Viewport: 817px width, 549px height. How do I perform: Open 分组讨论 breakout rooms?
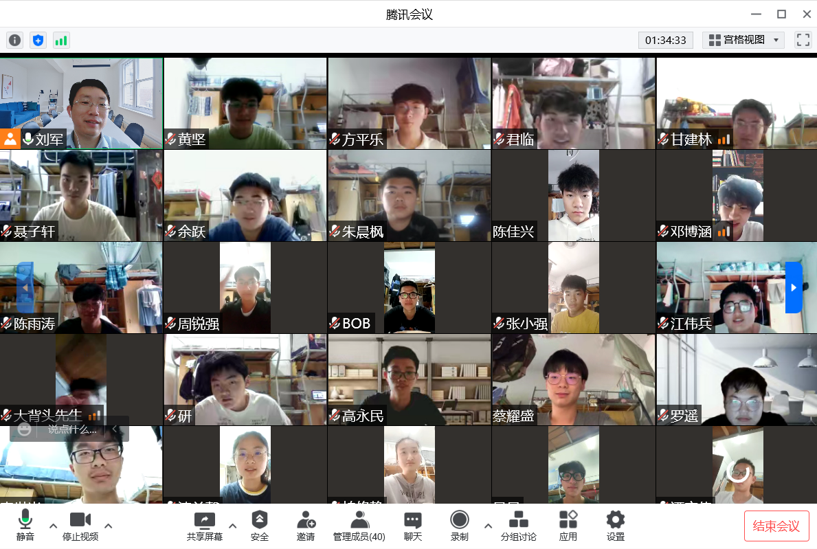tap(518, 526)
